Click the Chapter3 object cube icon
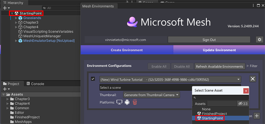 21,22
